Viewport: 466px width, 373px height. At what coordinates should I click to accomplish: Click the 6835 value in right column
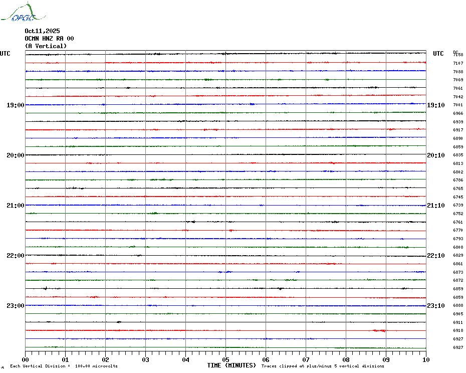(x=457, y=155)
